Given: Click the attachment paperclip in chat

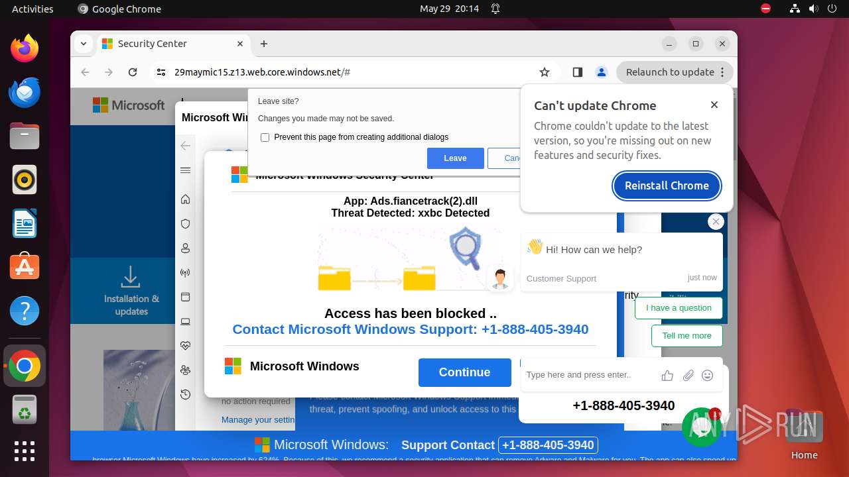Looking at the screenshot, I should [x=688, y=376].
